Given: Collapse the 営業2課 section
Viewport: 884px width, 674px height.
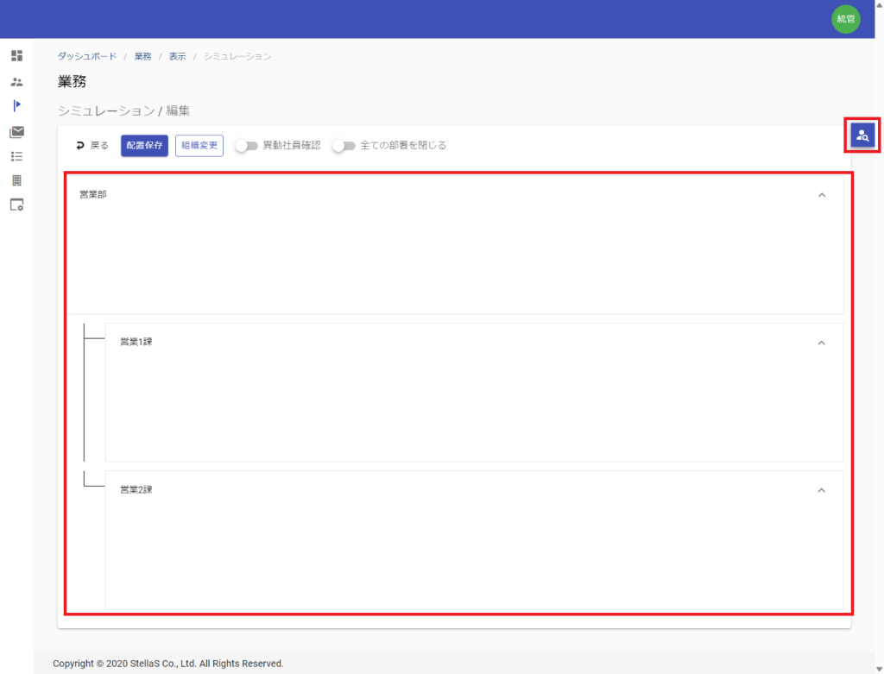Looking at the screenshot, I should coord(821,490).
